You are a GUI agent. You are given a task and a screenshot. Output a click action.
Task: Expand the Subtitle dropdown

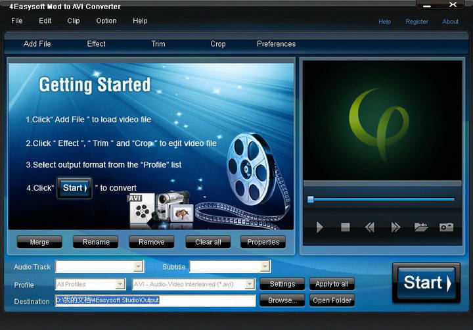pyautogui.click(x=265, y=266)
